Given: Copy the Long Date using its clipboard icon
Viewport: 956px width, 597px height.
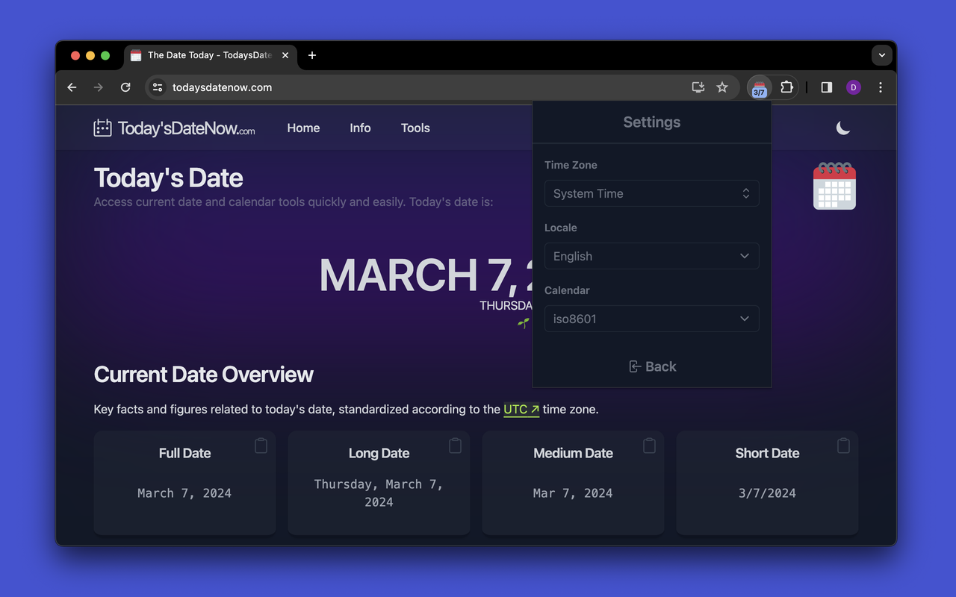Looking at the screenshot, I should pyautogui.click(x=455, y=446).
